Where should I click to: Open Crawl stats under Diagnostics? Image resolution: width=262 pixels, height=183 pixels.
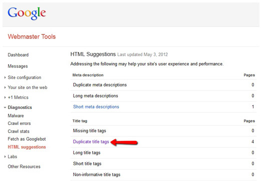[x=19, y=131]
